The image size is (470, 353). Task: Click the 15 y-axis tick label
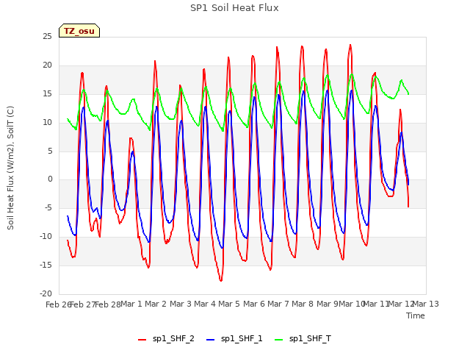click(x=47, y=94)
